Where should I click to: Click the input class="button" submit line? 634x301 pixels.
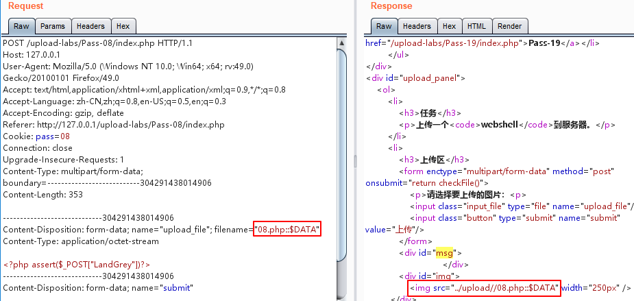(x=515, y=218)
